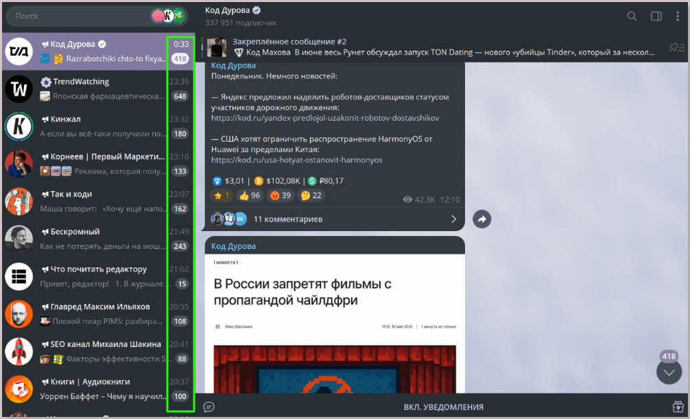Screen dimensions: 690x419
Task: Click the SEO канал rocket avatar
Action: click(19, 352)
